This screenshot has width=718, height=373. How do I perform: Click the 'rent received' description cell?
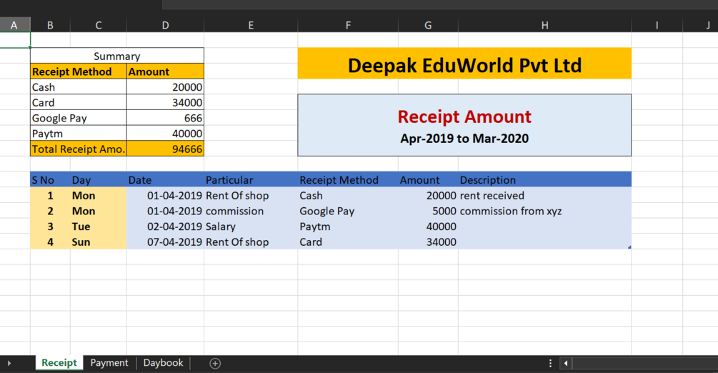(544, 196)
